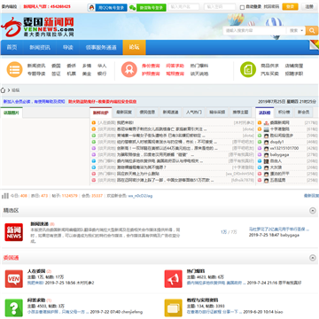
Task: Open 银行 link in the category block
Action: tap(102, 74)
